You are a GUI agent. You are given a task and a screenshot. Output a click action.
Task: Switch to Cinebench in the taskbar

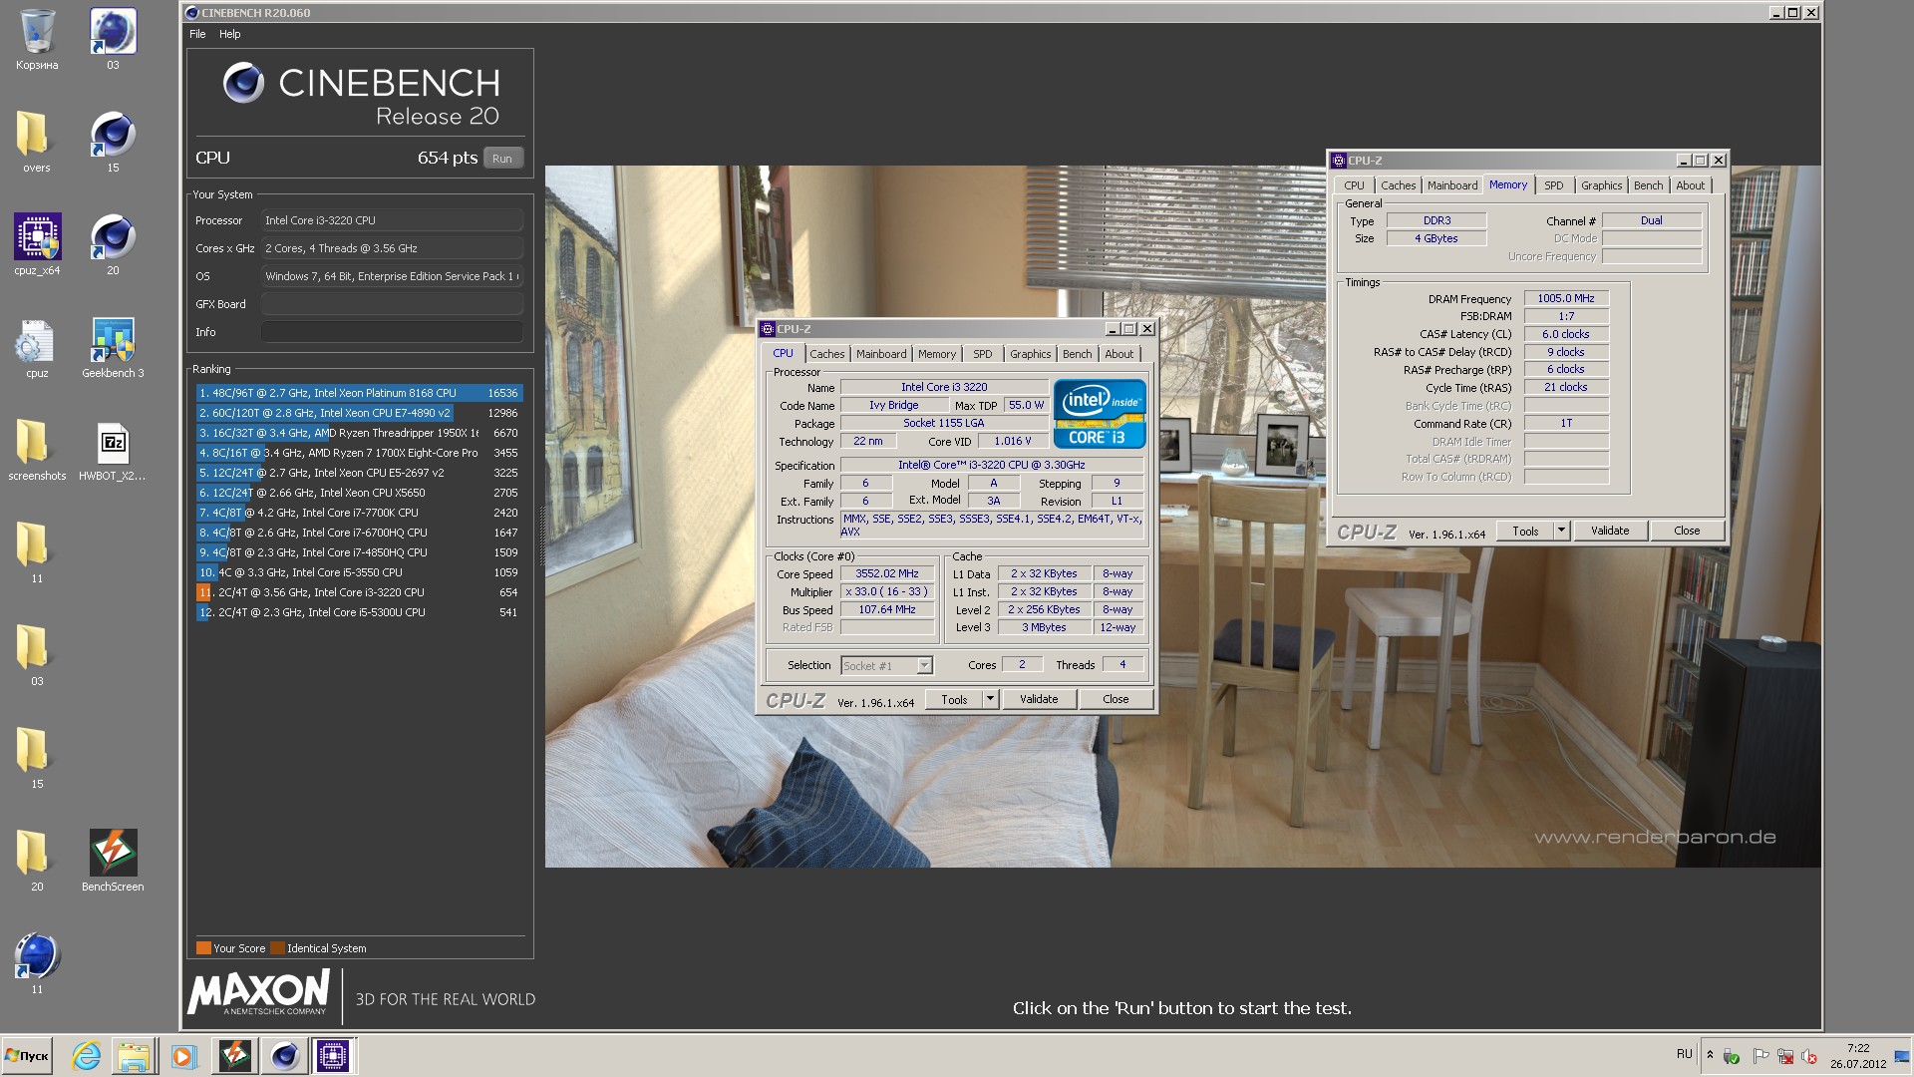pyautogui.click(x=284, y=1056)
